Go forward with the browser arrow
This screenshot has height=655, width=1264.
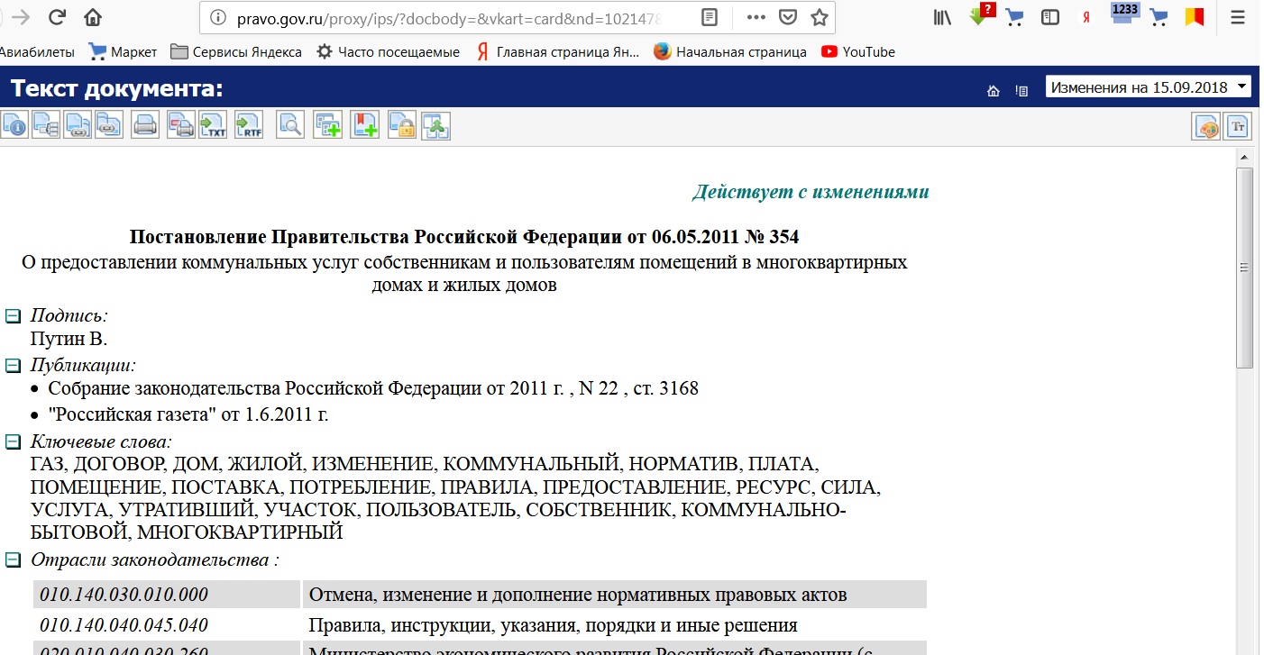point(21,17)
